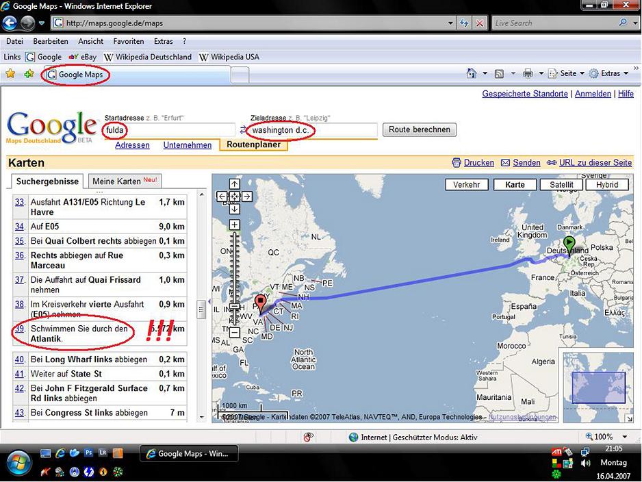Open the Favoriten menu
642x482 pixels.
point(129,41)
